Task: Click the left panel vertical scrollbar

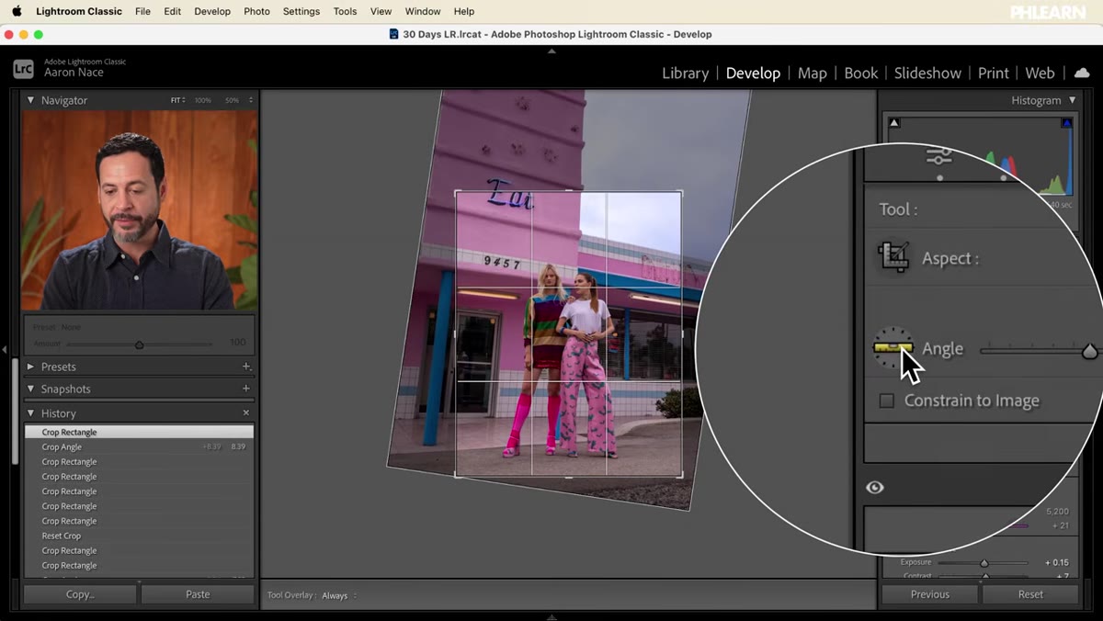Action: click(x=14, y=411)
